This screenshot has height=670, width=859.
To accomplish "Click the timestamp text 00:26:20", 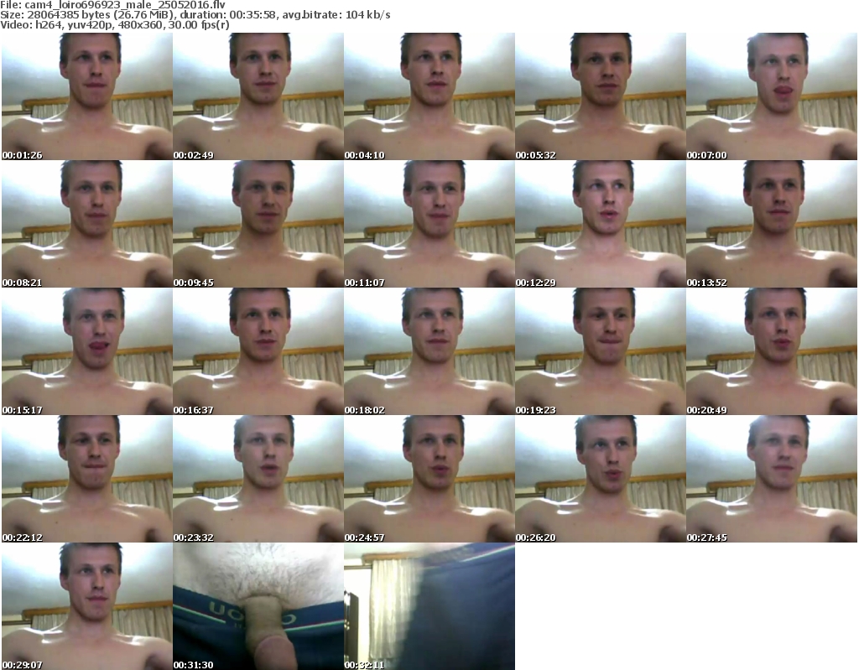I will click(535, 538).
